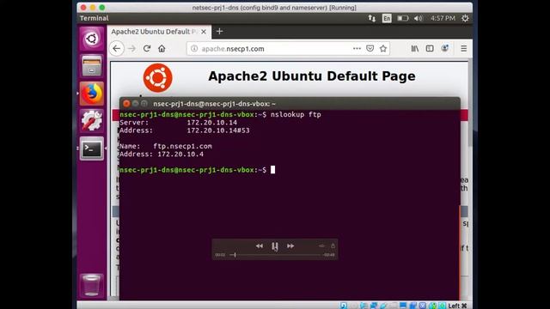Screen dimensions: 550x309
Task: Click the VirtualBox 'Left ⌘' host key indicator
Action: coord(457,306)
